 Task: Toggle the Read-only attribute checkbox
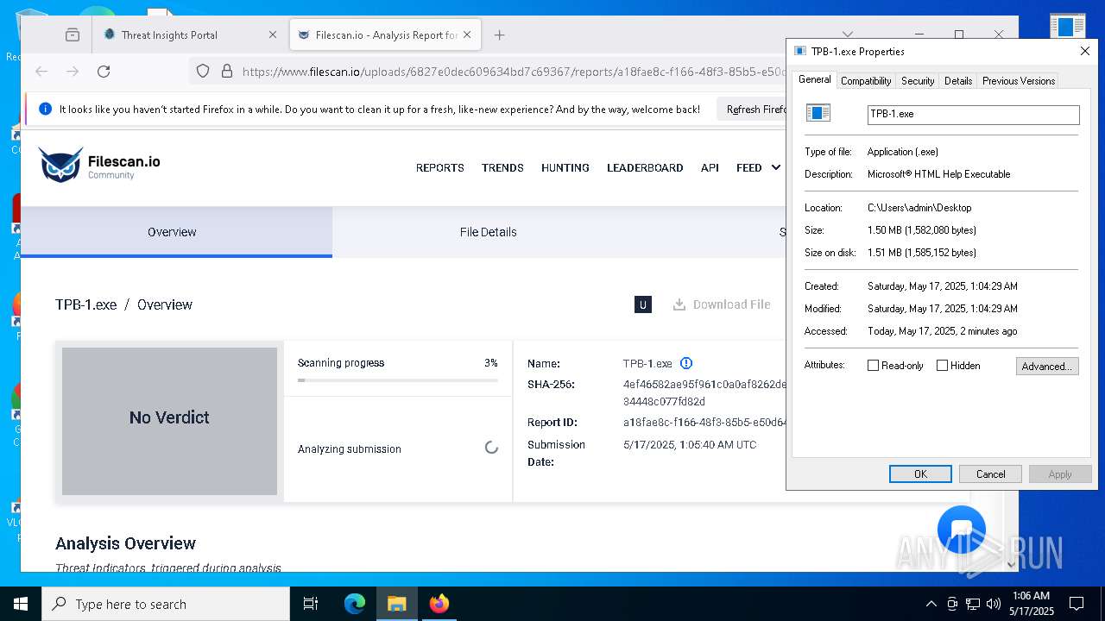pyautogui.click(x=873, y=366)
